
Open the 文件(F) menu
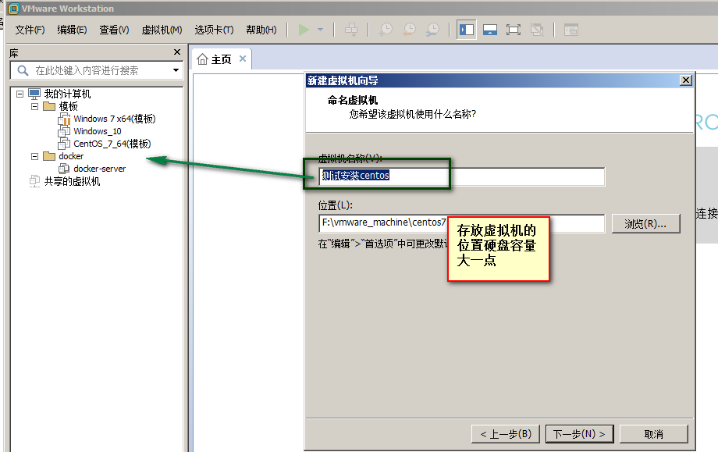coord(30,30)
